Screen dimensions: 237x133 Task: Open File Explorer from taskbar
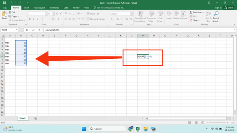(146, 129)
